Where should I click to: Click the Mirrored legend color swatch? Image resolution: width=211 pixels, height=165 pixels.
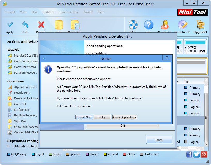[x=105, y=154]
